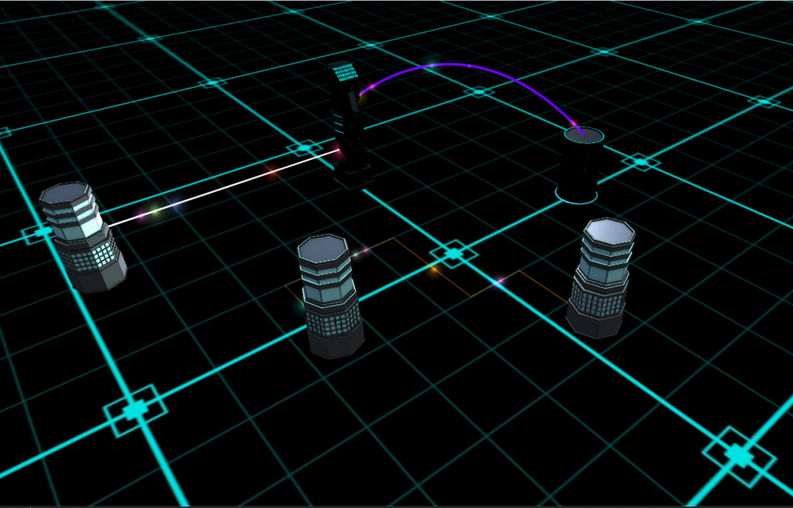Click the large grid node at bottom-left

[x=135, y=411]
